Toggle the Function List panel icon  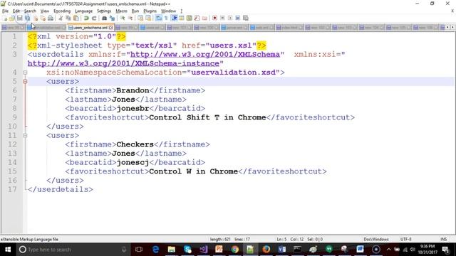197,18
